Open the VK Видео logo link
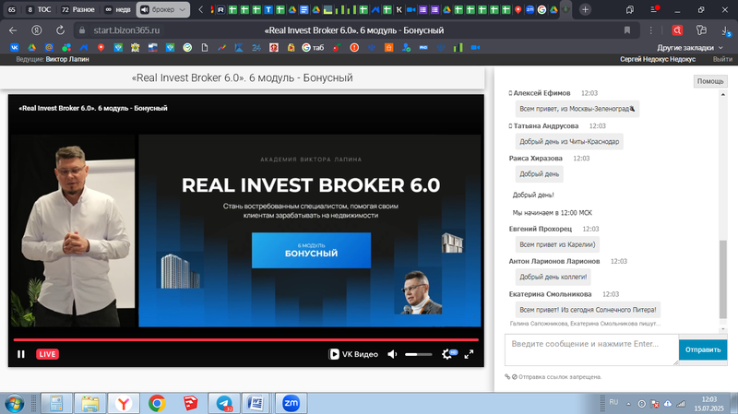 (354, 354)
